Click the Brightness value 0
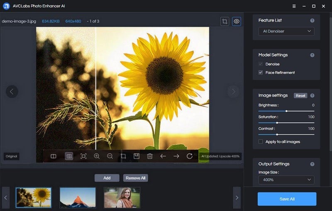The width and height of the screenshot is (332, 211). pyautogui.click(x=313, y=105)
